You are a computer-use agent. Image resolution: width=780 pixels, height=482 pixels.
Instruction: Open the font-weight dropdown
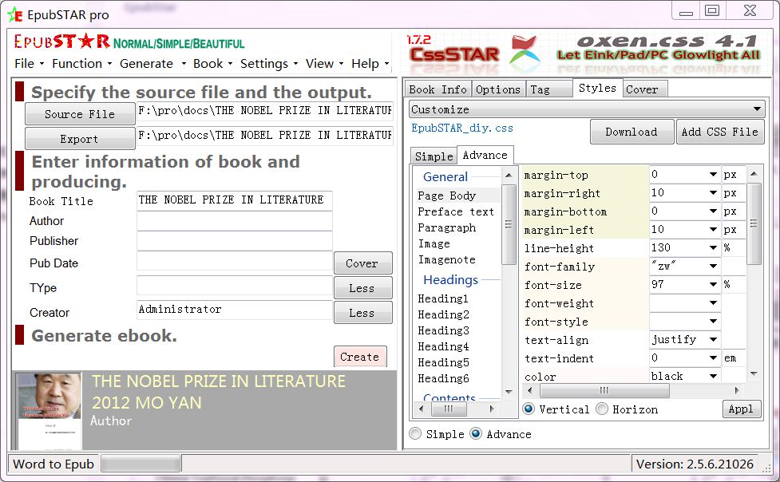pos(713,303)
